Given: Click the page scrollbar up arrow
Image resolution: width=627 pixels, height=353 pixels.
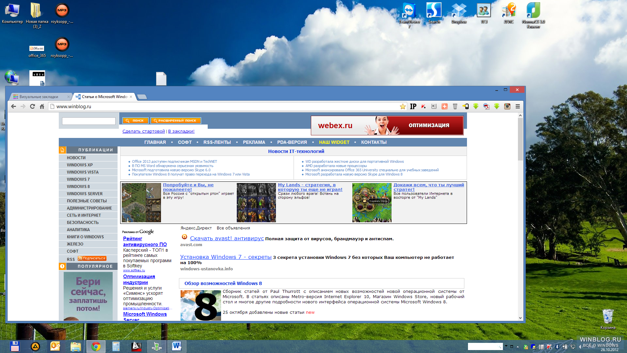Looking at the screenshot, I should click(x=520, y=115).
